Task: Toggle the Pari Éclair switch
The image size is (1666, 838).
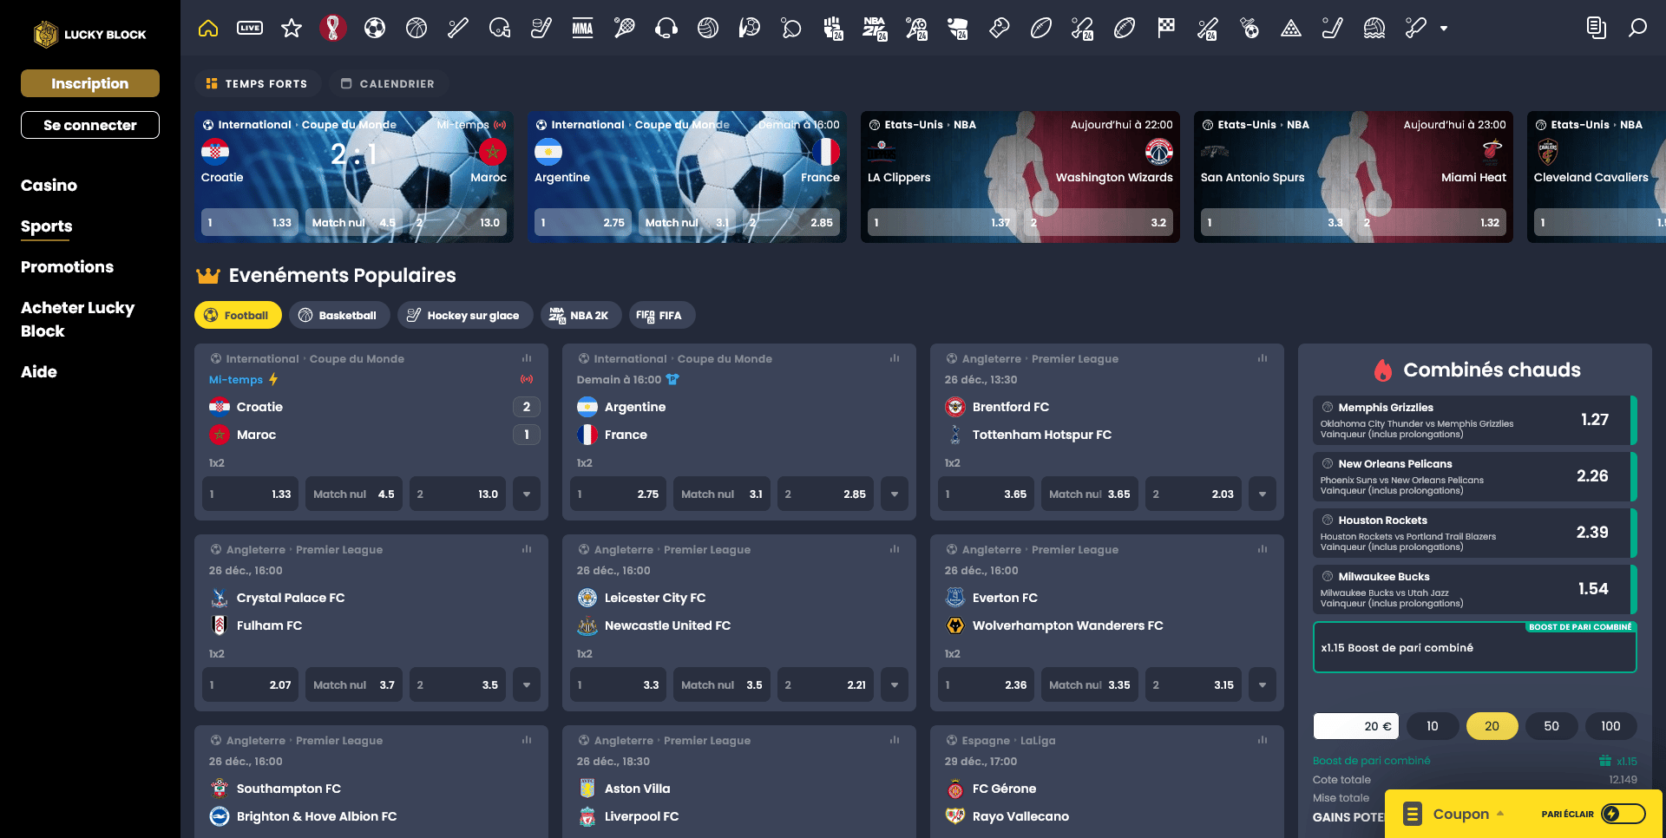Action: coord(1623,814)
